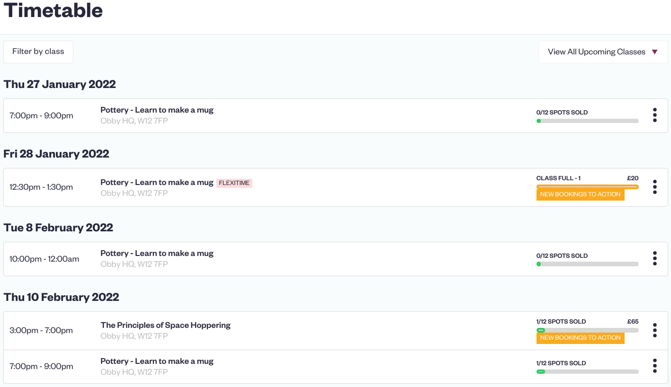
Task: Open kebab menu for the 12:30pm Flexitime class
Action: [654, 187]
